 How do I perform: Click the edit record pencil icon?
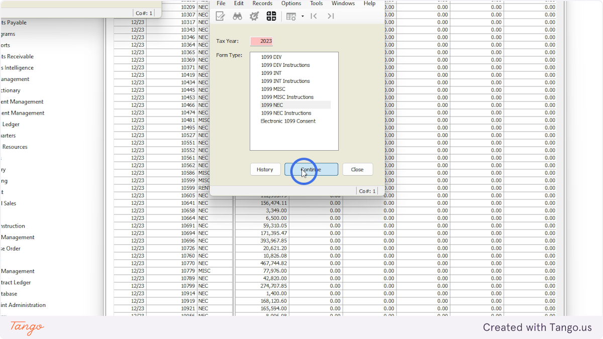220,16
